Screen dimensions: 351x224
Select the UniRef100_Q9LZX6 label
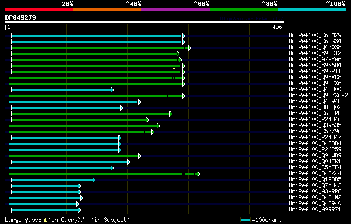(x=315, y=83)
